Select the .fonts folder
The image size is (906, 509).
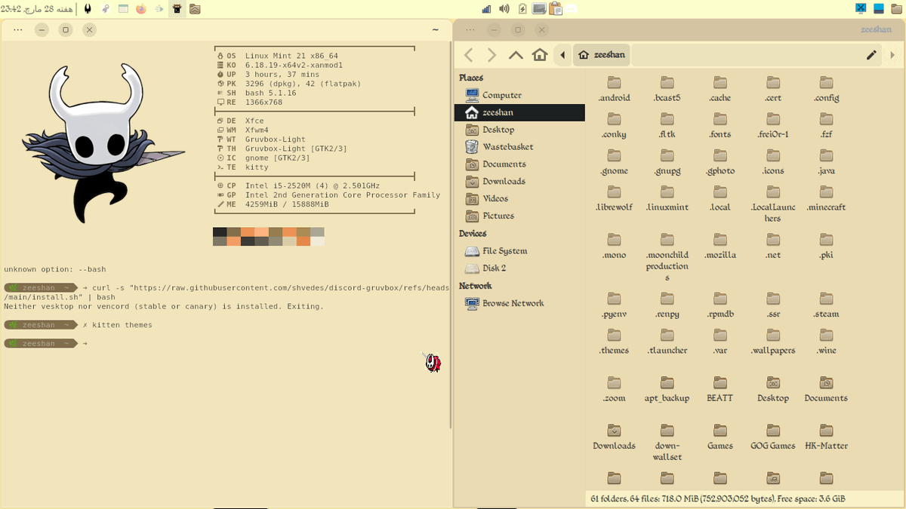(x=720, y=126)
